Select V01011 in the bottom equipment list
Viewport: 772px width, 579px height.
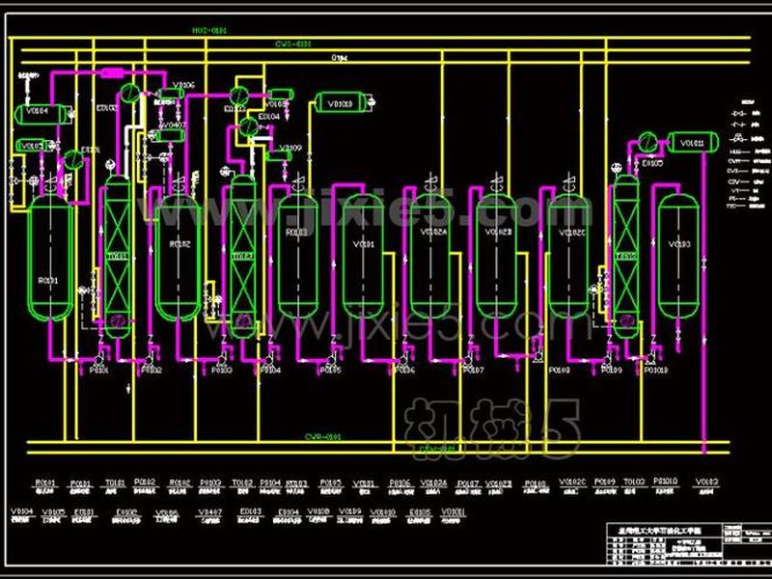pos(453,512)
